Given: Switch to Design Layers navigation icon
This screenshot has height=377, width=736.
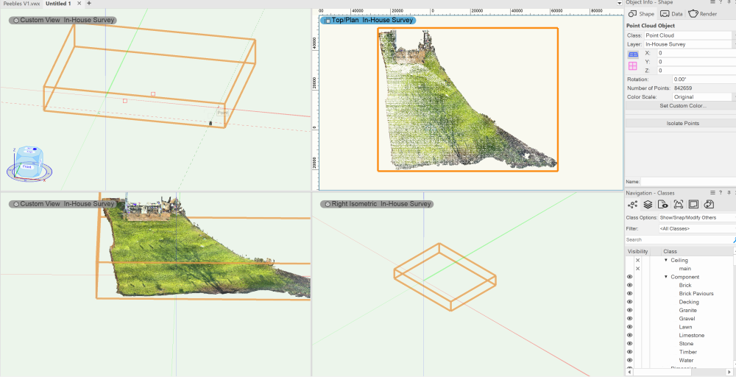Looking at the screenshot, I should click(648, 204).
